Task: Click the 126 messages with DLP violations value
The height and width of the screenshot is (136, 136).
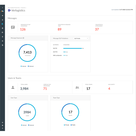Action: [x=23, y=29]
